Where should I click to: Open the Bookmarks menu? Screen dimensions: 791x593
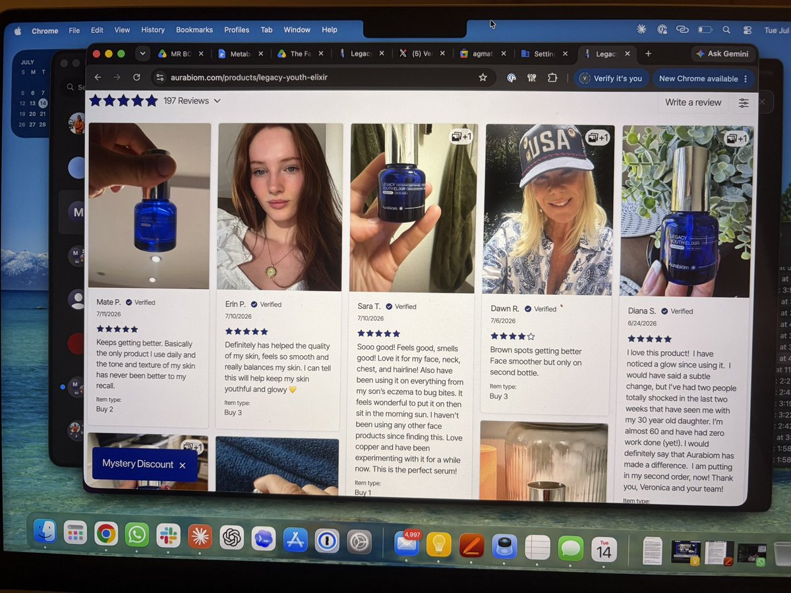pyautogui.click(x=194, y=30)
